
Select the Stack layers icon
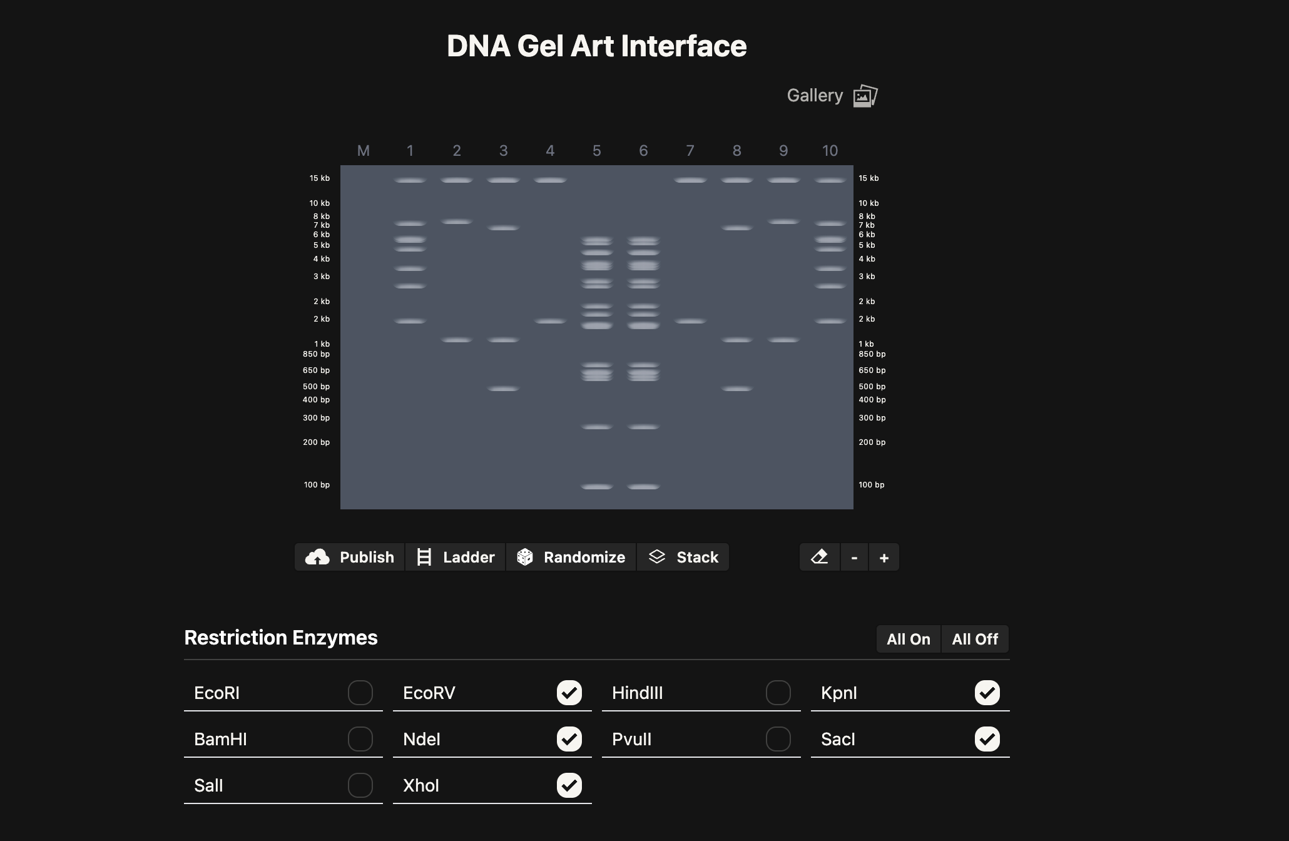tap(657, 557)
